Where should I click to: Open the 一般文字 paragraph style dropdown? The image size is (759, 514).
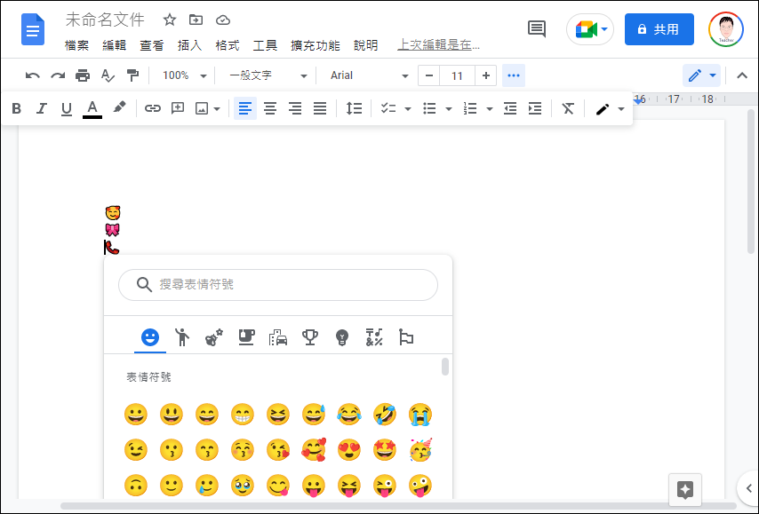(268, 75)
